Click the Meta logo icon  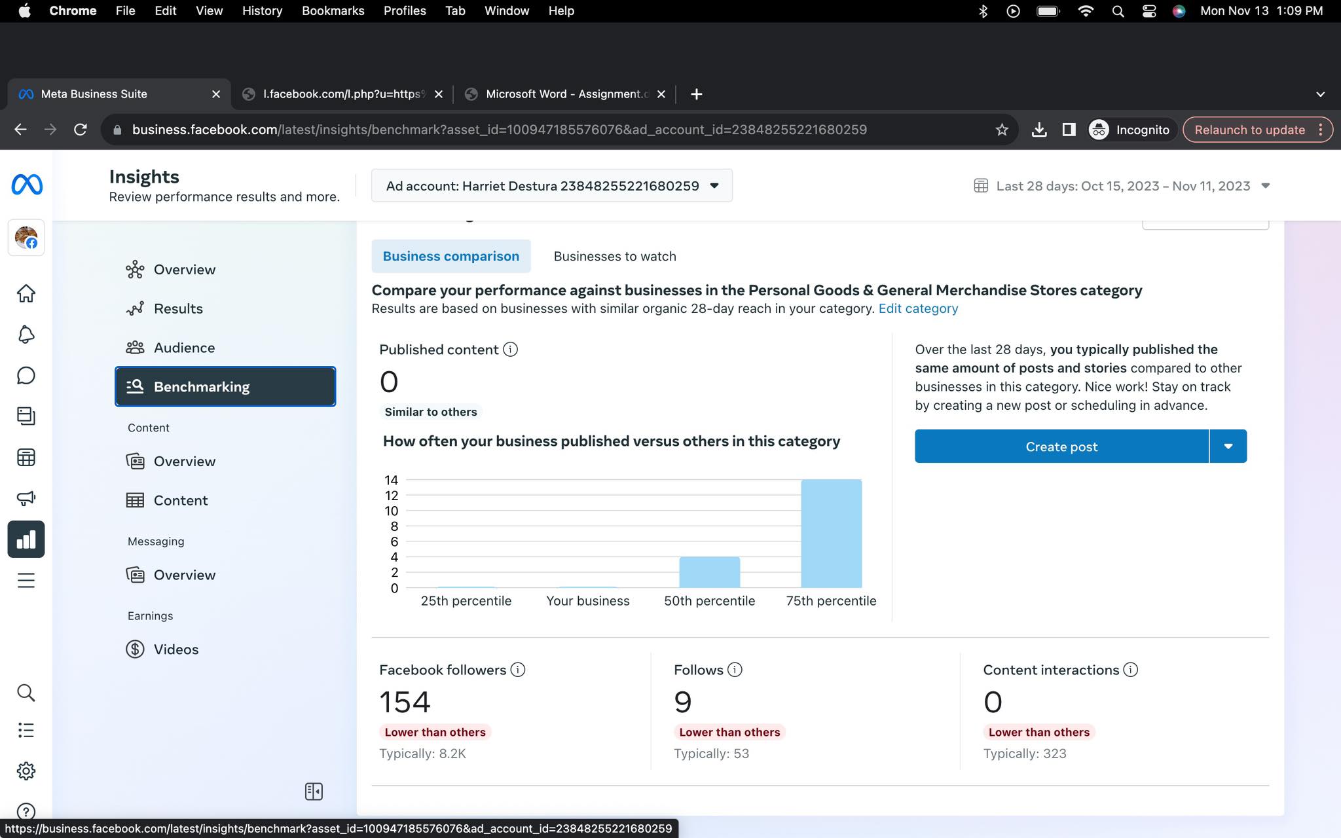pyautogui.click(x=27, y=185)
